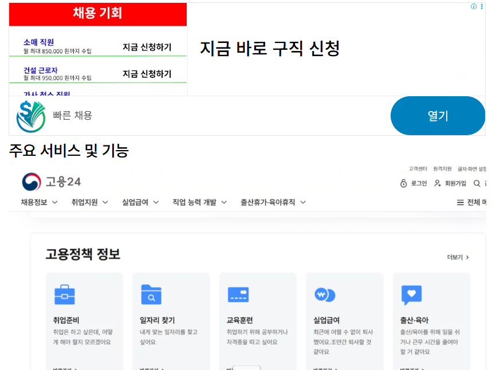Image resolution: width=496 pixels, height=370 pixels.
Task: Click the 빠른 채용 advertiser name
Action: (72, 116)
